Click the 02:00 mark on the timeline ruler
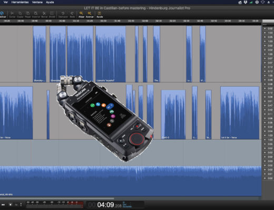This screenshot has height=210, width=274. (145, 21)
